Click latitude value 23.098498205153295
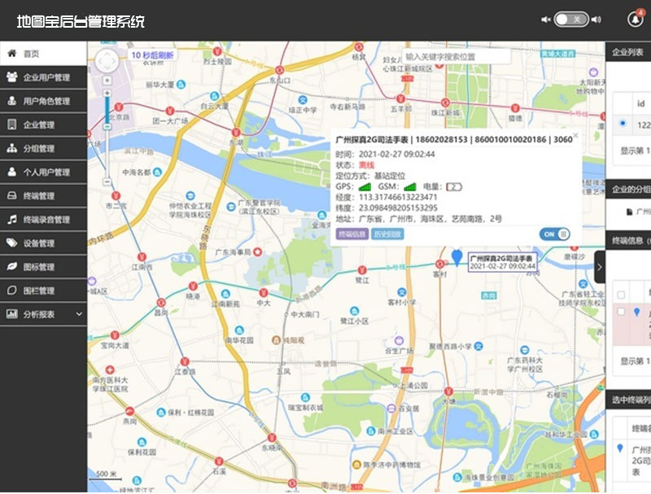 pos(398,208)
